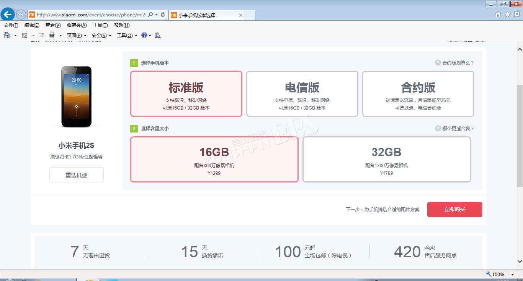
Task: Click the Mi phone 2S product image
Action: (77, 97)
